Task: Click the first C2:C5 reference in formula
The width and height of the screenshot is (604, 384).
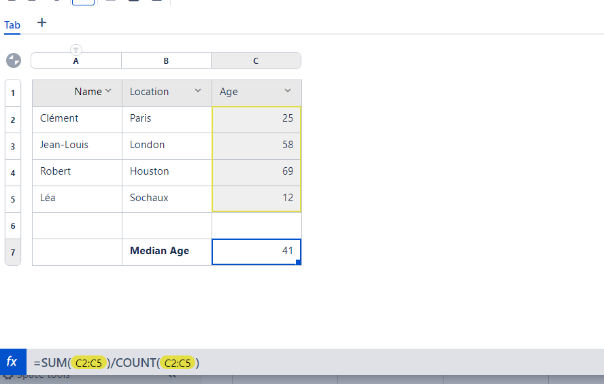Action: (x=88, y=363)
